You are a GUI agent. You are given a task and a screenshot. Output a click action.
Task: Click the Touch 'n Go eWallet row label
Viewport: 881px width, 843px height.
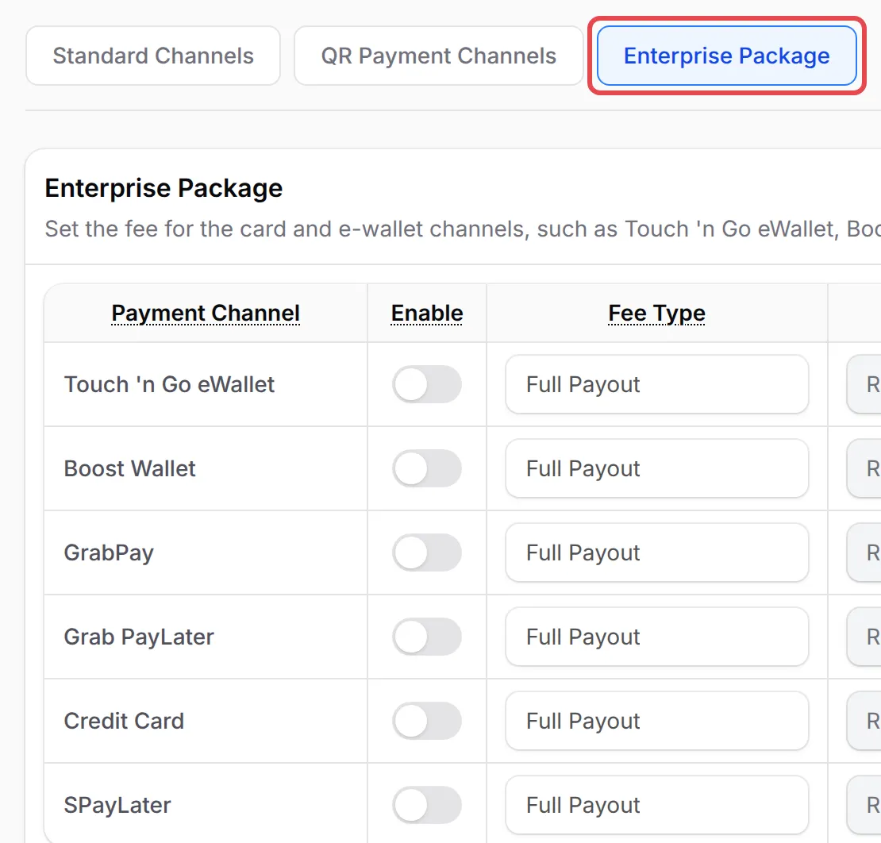tap(169, 384)
